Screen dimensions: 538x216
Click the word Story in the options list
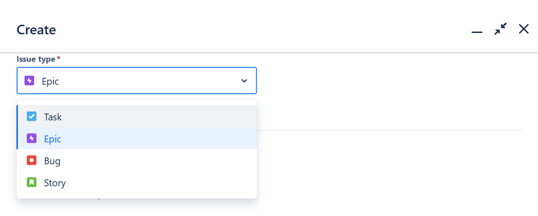(x=55, y=183)
